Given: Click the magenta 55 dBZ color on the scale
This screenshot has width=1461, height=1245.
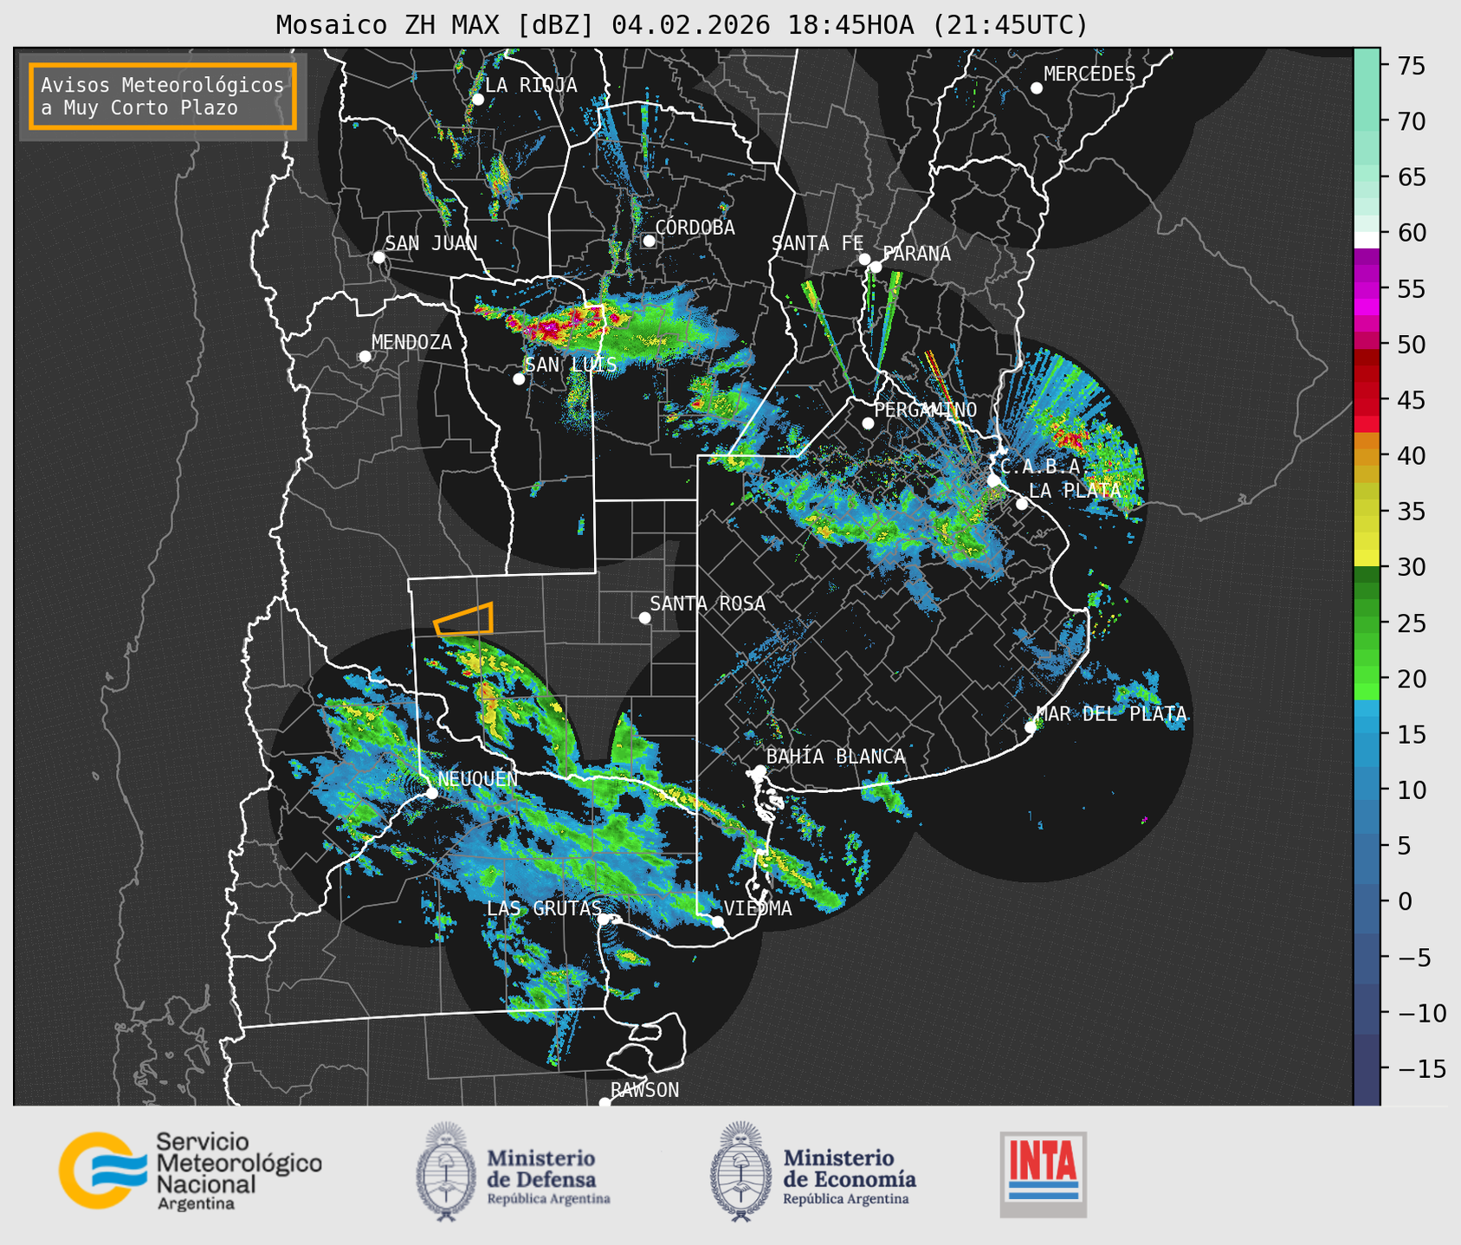Looking at the screenshot, I should (1367, 289).
